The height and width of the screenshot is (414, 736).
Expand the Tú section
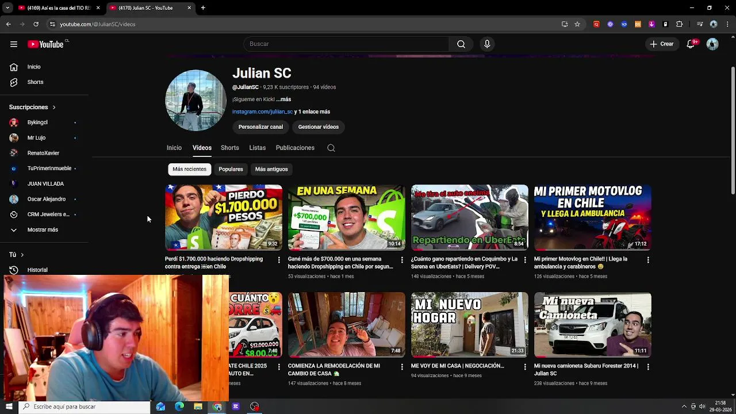(17, 255)
